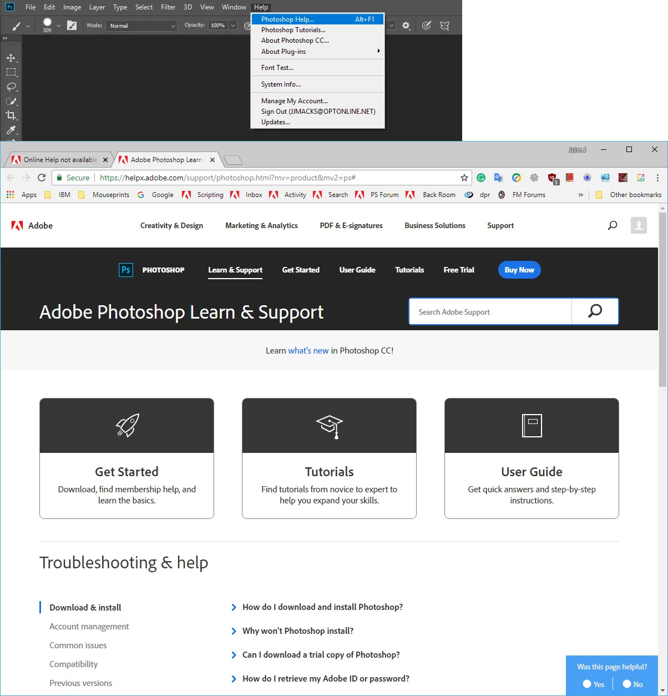Screen dimensions: 668x696
Task: Click the Chrome address bar URL
Action: [x=227, y=178]
